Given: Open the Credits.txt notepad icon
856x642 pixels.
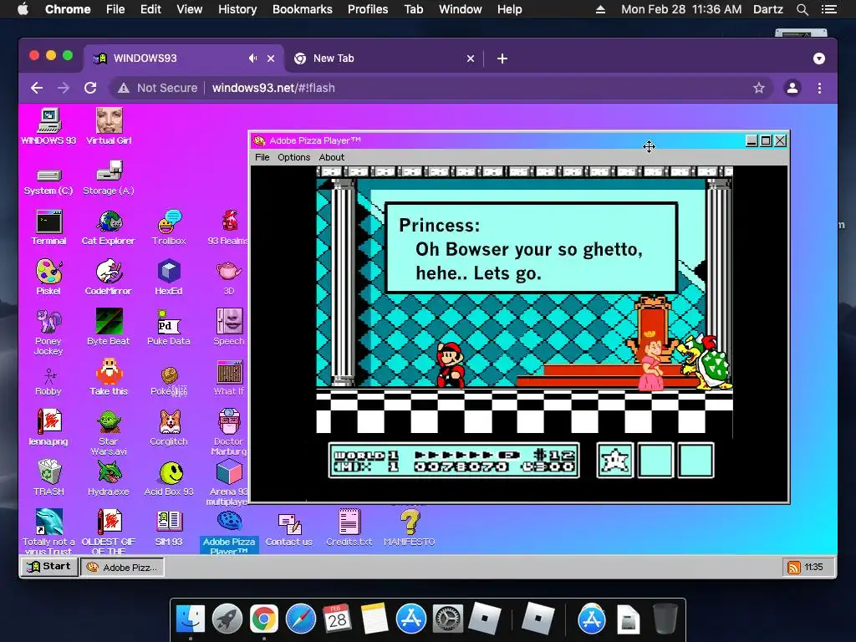Looking at the screenshot, I should (349, 528).
